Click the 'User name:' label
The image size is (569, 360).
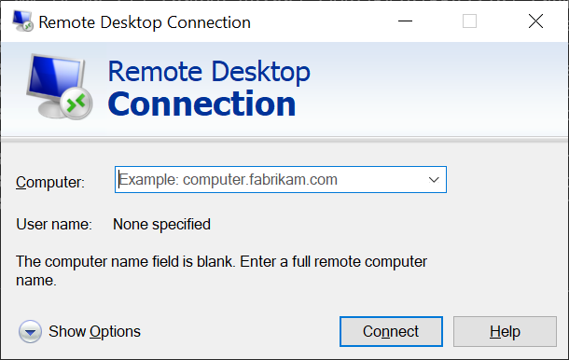pyautogui.click(x=54, y=224)
